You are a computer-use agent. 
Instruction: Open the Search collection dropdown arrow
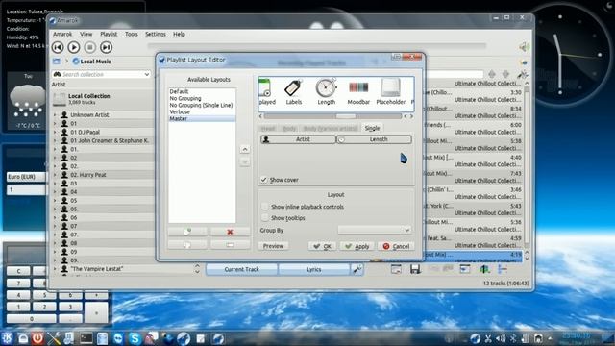click(147, 74)
